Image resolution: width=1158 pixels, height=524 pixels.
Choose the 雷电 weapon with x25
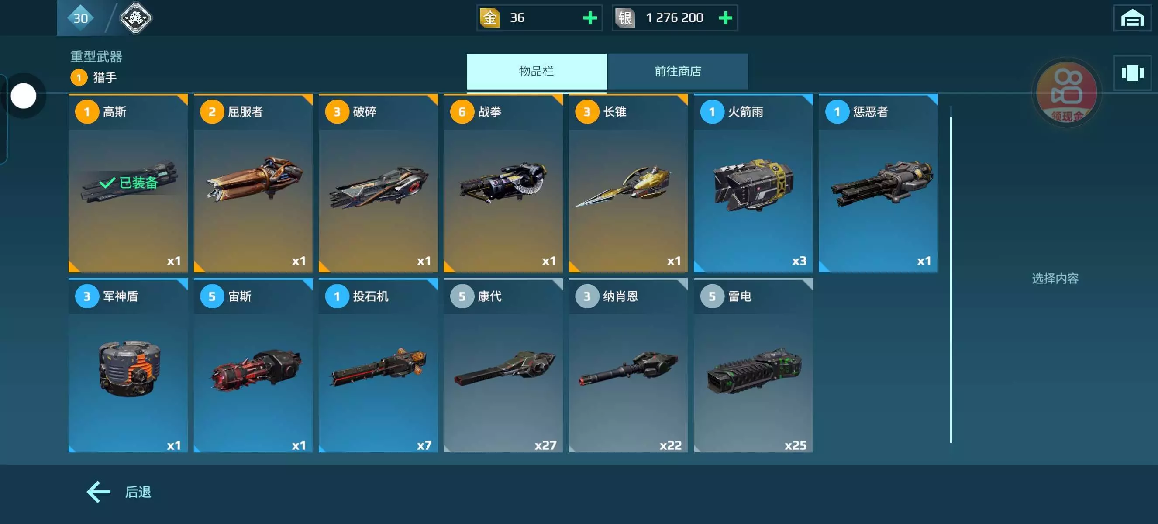(753, 365)
